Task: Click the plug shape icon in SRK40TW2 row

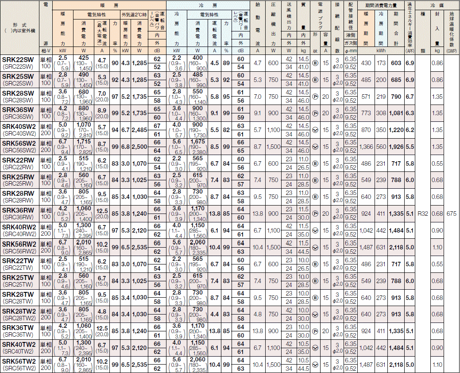Action: coord(315,348)
